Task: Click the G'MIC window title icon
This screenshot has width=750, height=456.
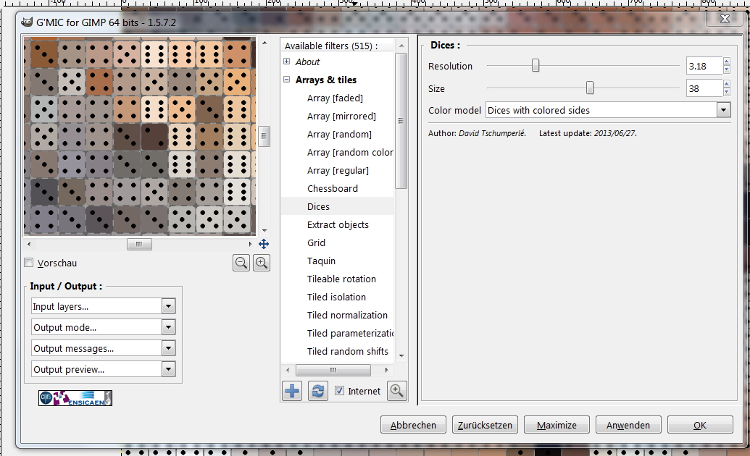Action: (x=27, y=22)
